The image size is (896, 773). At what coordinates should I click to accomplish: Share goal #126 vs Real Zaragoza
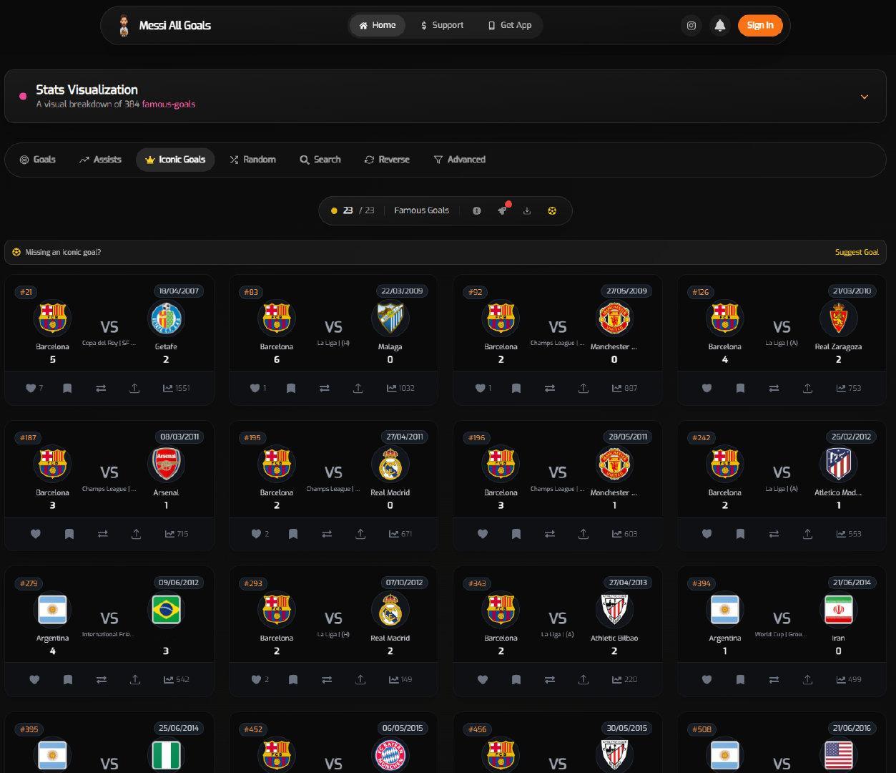[x=807, y=388]
